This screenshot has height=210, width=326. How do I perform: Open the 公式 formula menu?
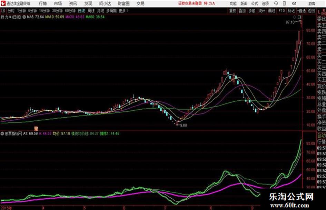[255, 3]
